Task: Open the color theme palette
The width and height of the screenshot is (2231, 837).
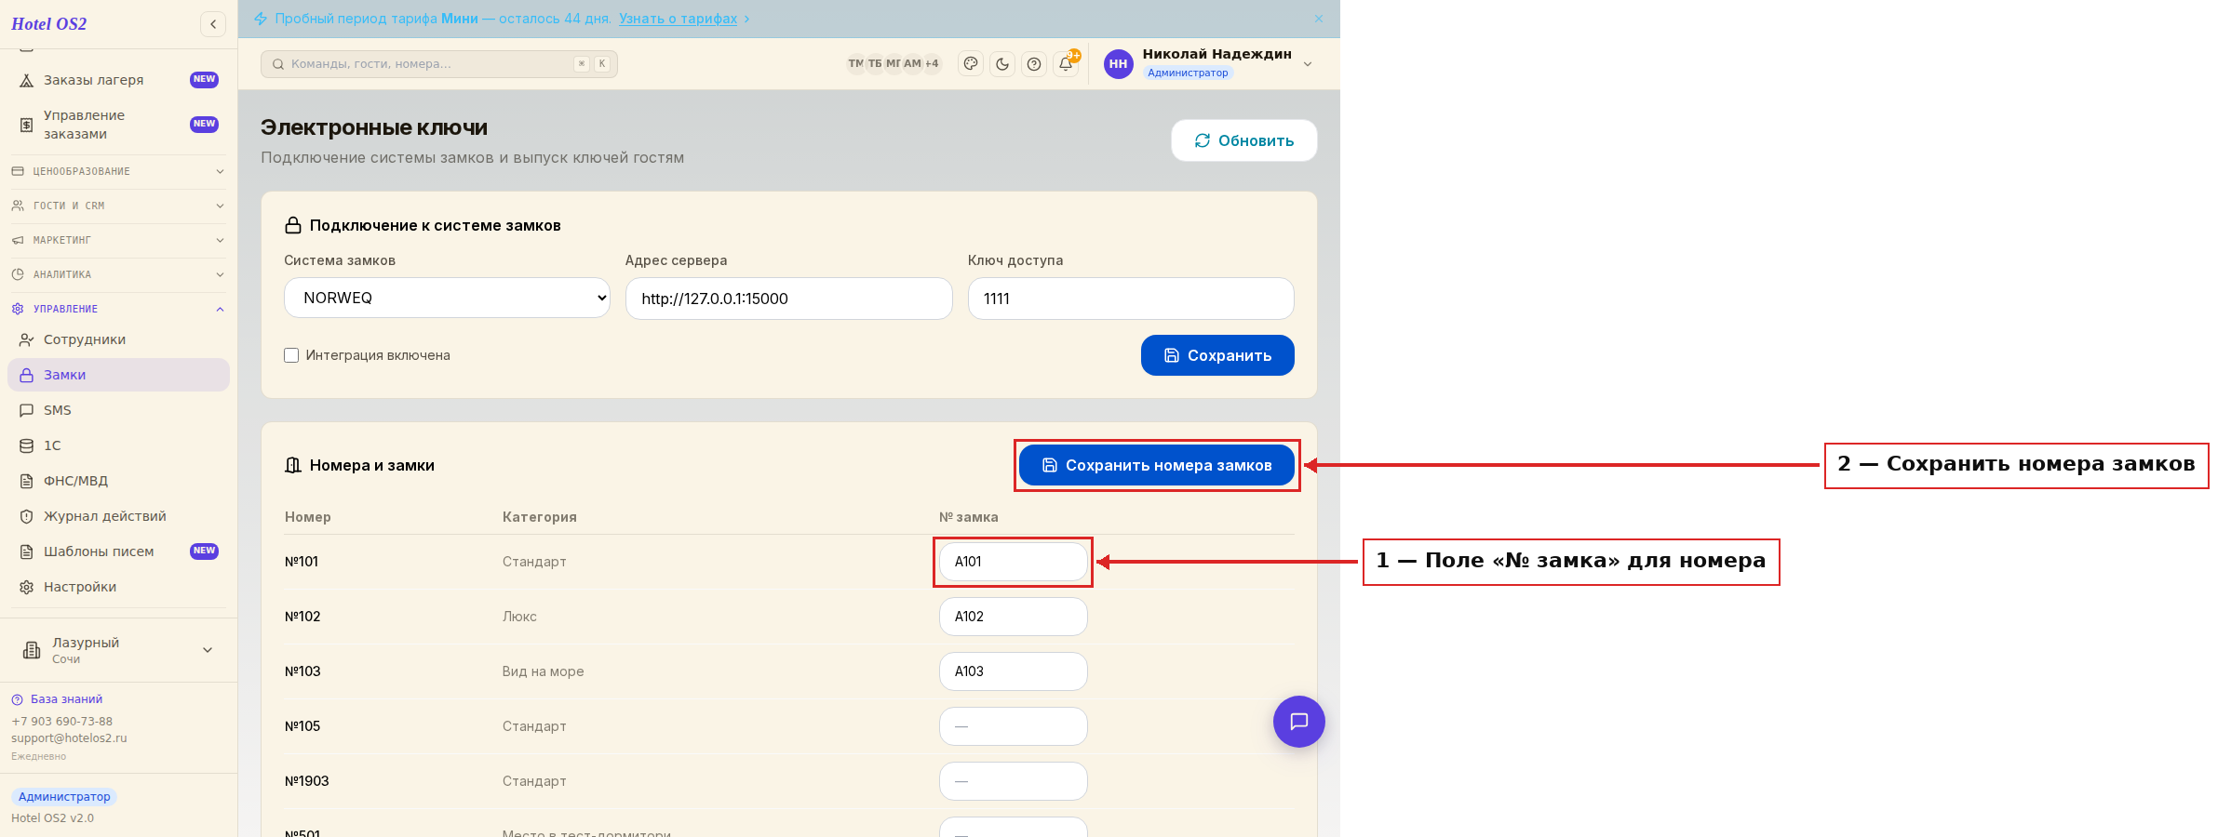Action: pos(971,64)
